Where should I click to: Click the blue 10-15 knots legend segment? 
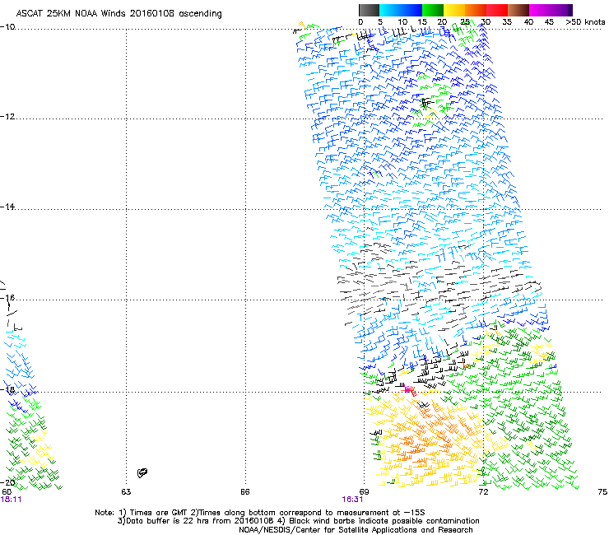click(x=411, y=10)
